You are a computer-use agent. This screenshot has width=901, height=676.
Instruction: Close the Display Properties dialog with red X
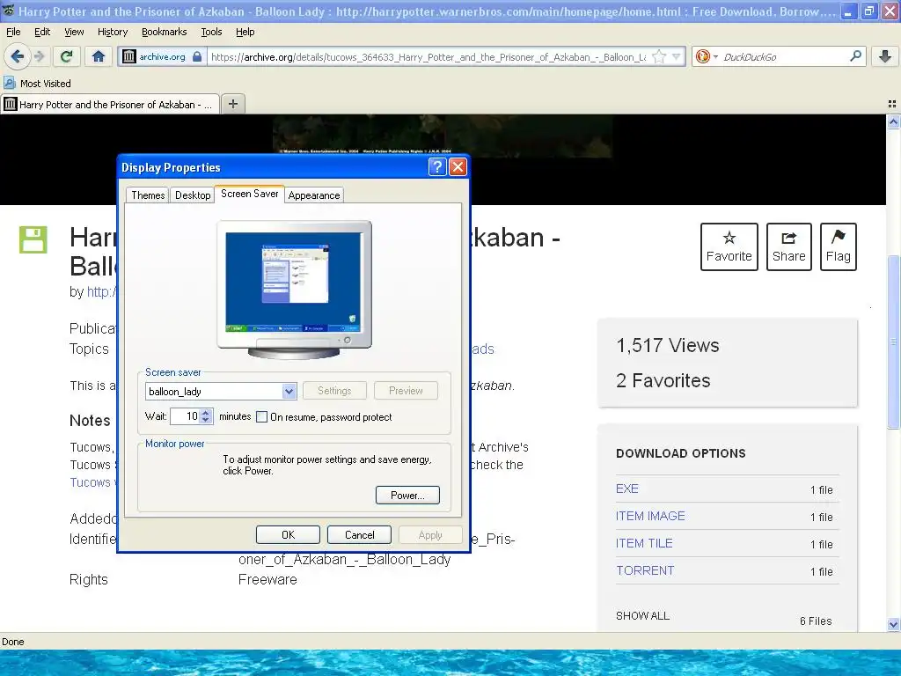point(458,166)
